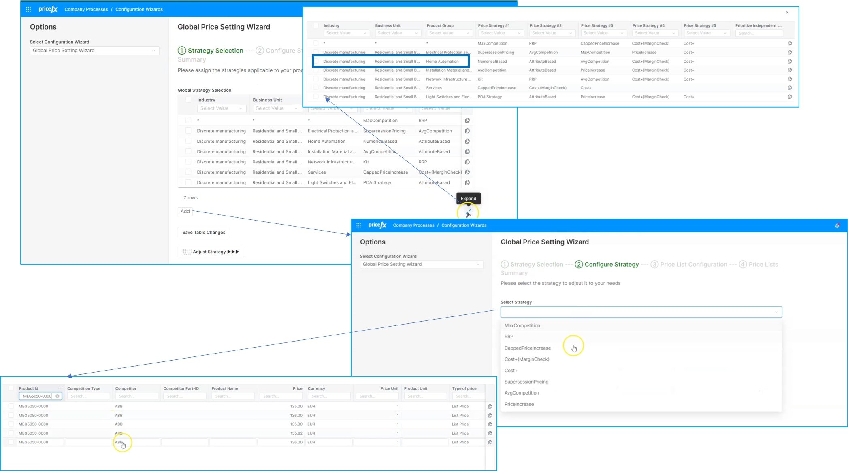Screen dimensions: 848x471
Task: Duplicate the Installation Material row in the expanded popup
Action: [x=790, y=70]
